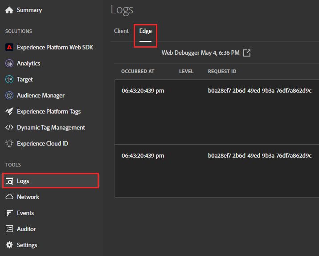The image size is (319, 256).
Task: Open the Auditor tool
Action: [x=26, y=229]
